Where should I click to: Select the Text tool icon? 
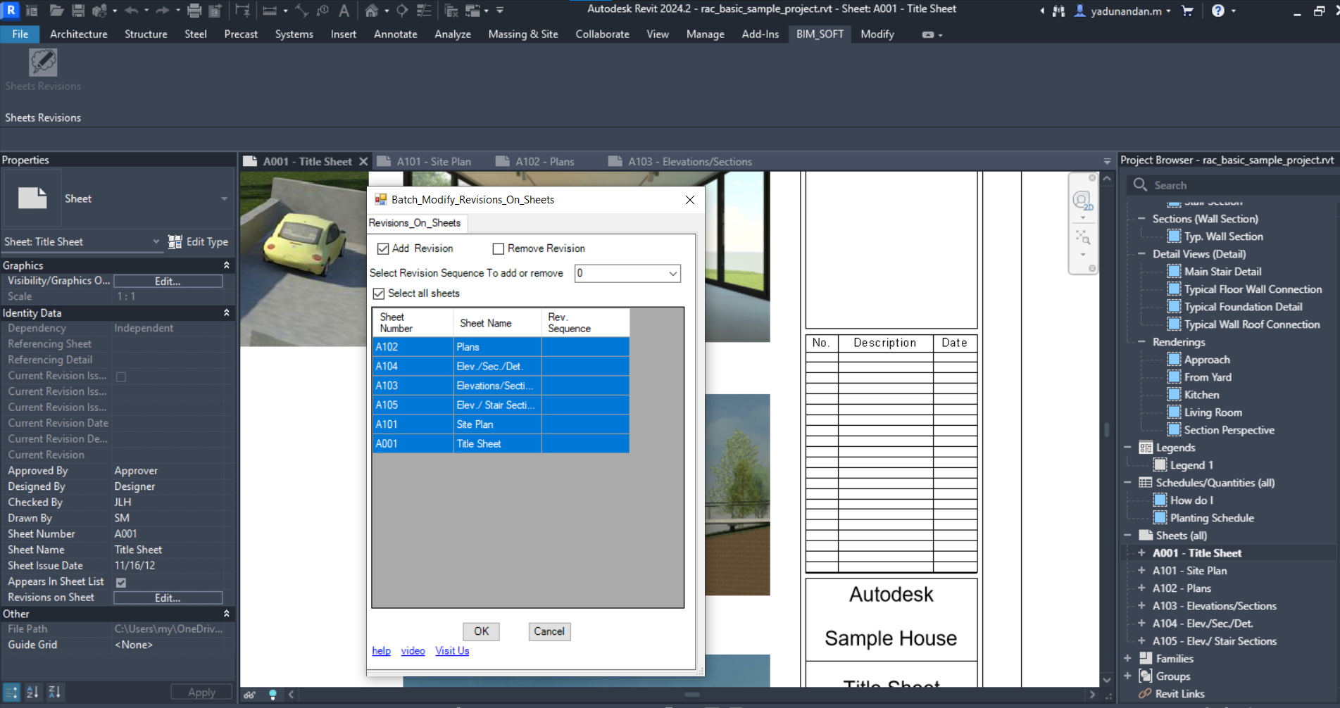(x=344, y=11)
